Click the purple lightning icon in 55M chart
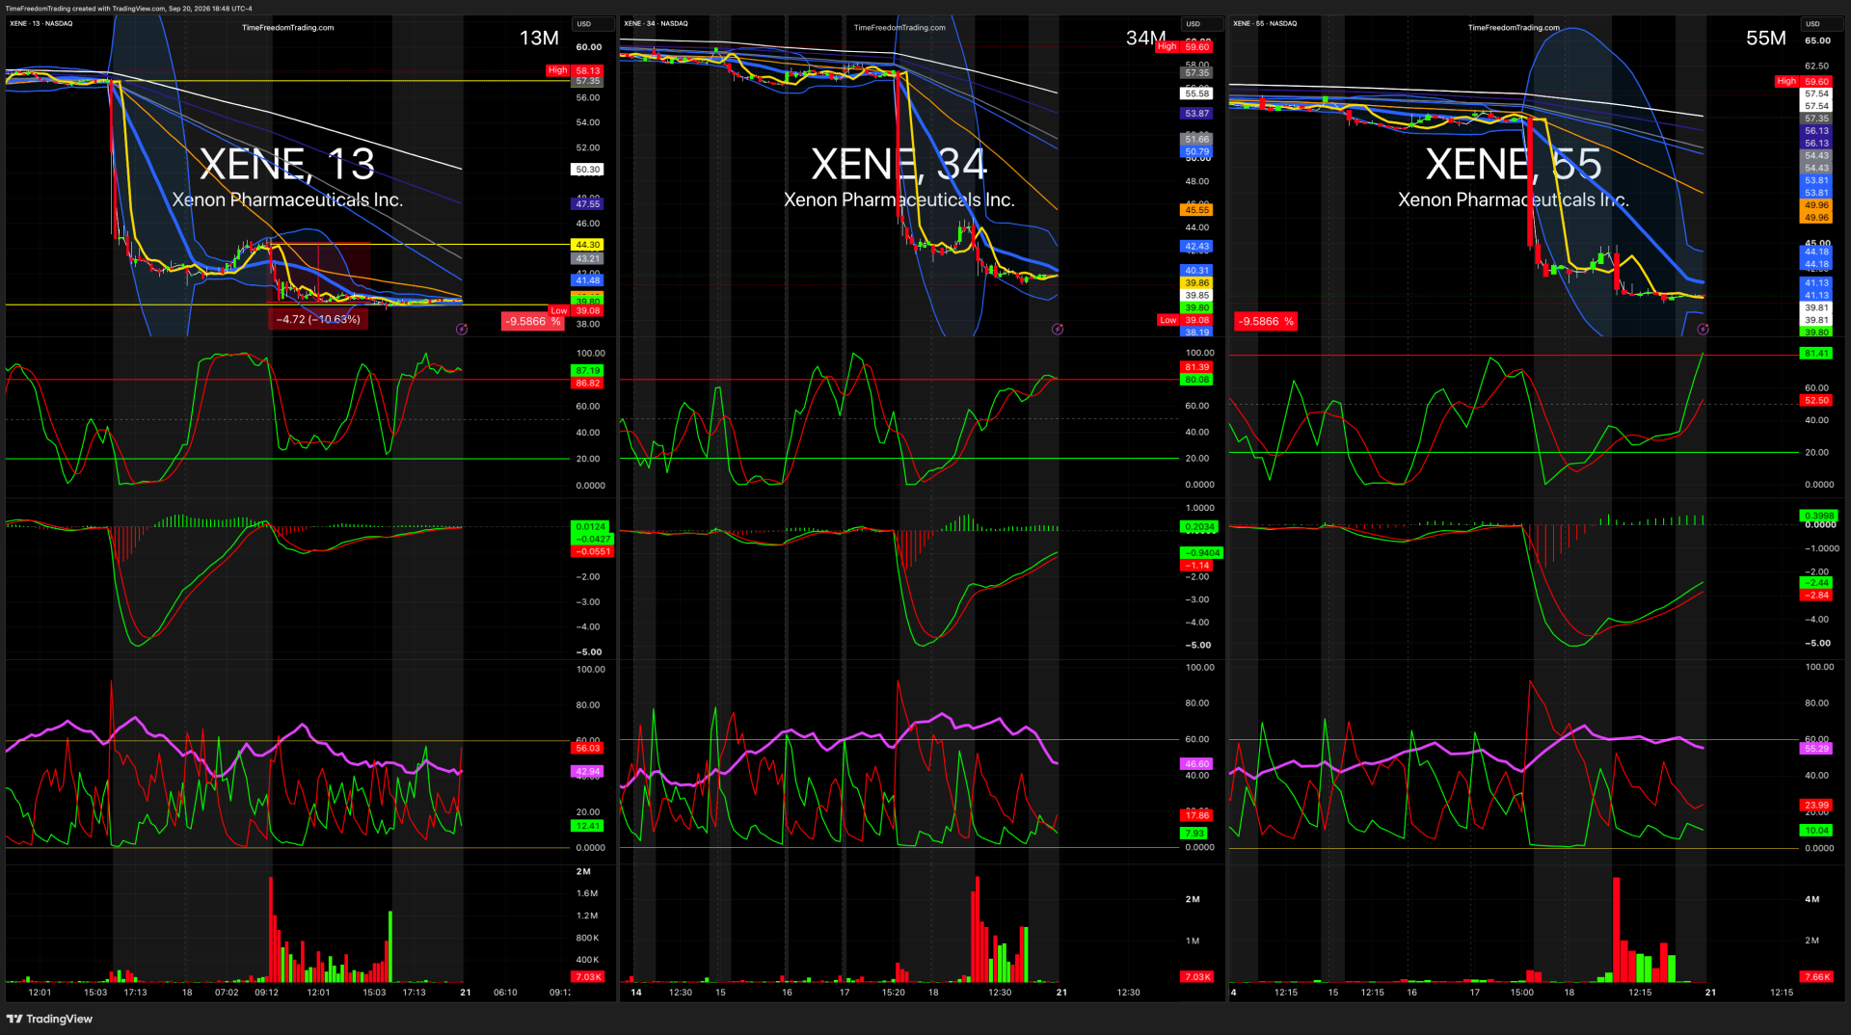 coord(1703,330)
